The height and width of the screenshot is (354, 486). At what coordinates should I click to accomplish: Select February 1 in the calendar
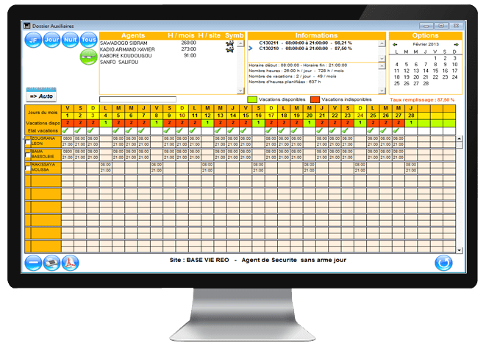click(435, 58)
